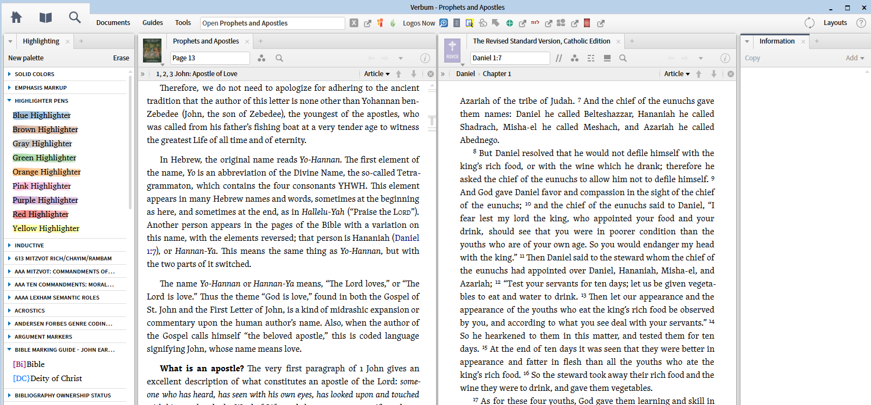Open the Tools menu
Viewport: 871px width, 405px height.
(x=183, y=23)
